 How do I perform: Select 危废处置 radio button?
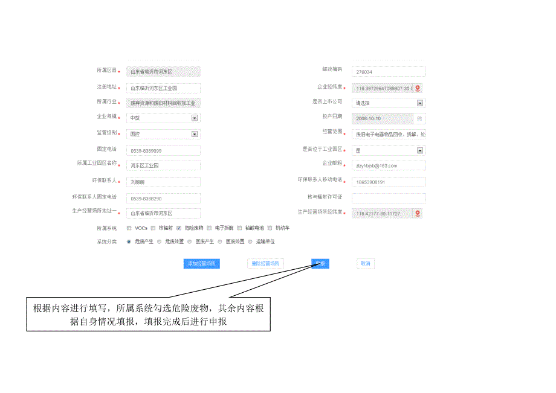coord(159,242)
